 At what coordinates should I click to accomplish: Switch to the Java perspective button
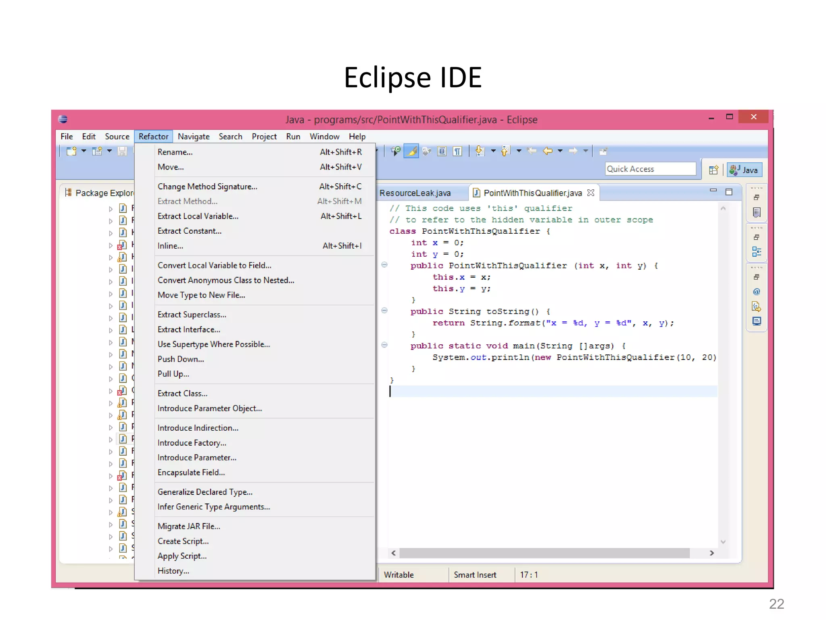pos(745,170)
